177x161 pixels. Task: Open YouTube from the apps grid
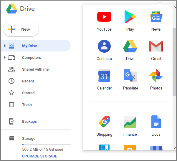pyautogui.click(x=104, y=17)
